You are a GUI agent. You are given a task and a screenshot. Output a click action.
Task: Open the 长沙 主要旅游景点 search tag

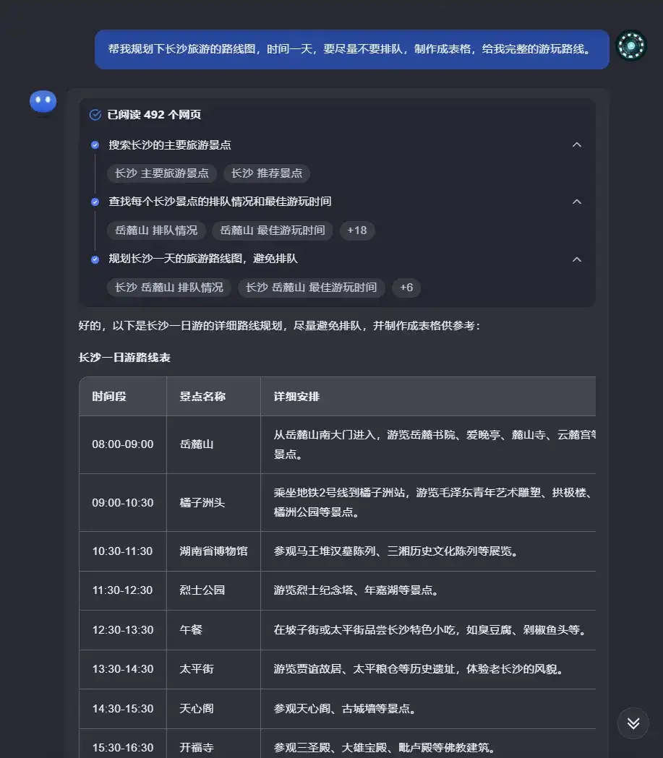pos(161,173)
